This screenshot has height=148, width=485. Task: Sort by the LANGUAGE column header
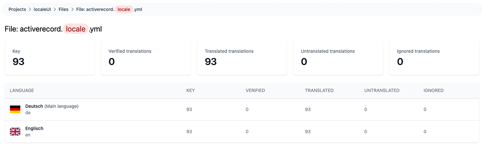(x=22, y=90)
